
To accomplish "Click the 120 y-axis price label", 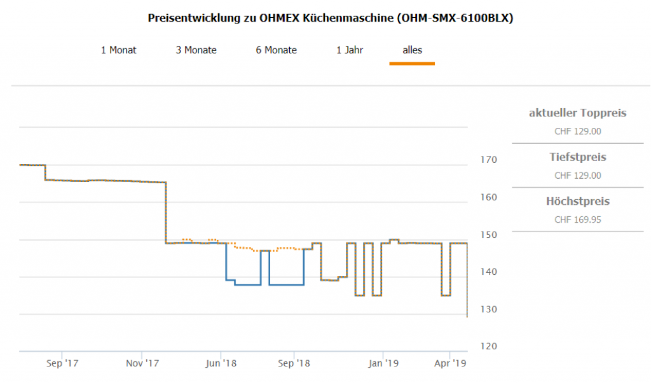I will point(488,347).
